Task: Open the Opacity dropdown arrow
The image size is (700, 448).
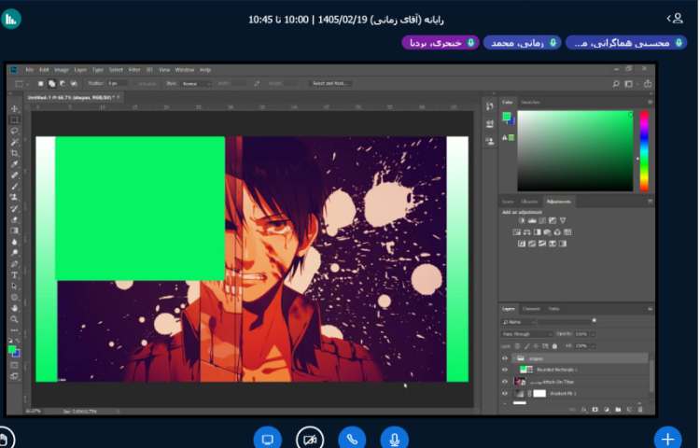Action: tap(593, 334)
